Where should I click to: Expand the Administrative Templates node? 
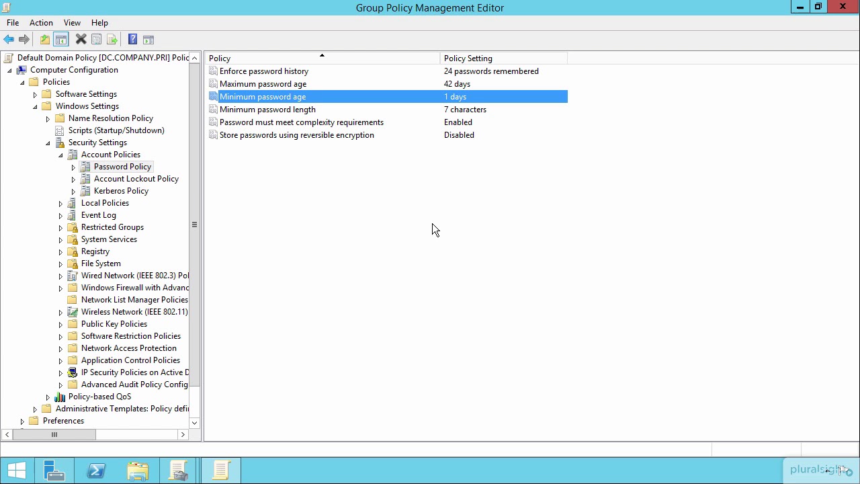coord(35,409)
